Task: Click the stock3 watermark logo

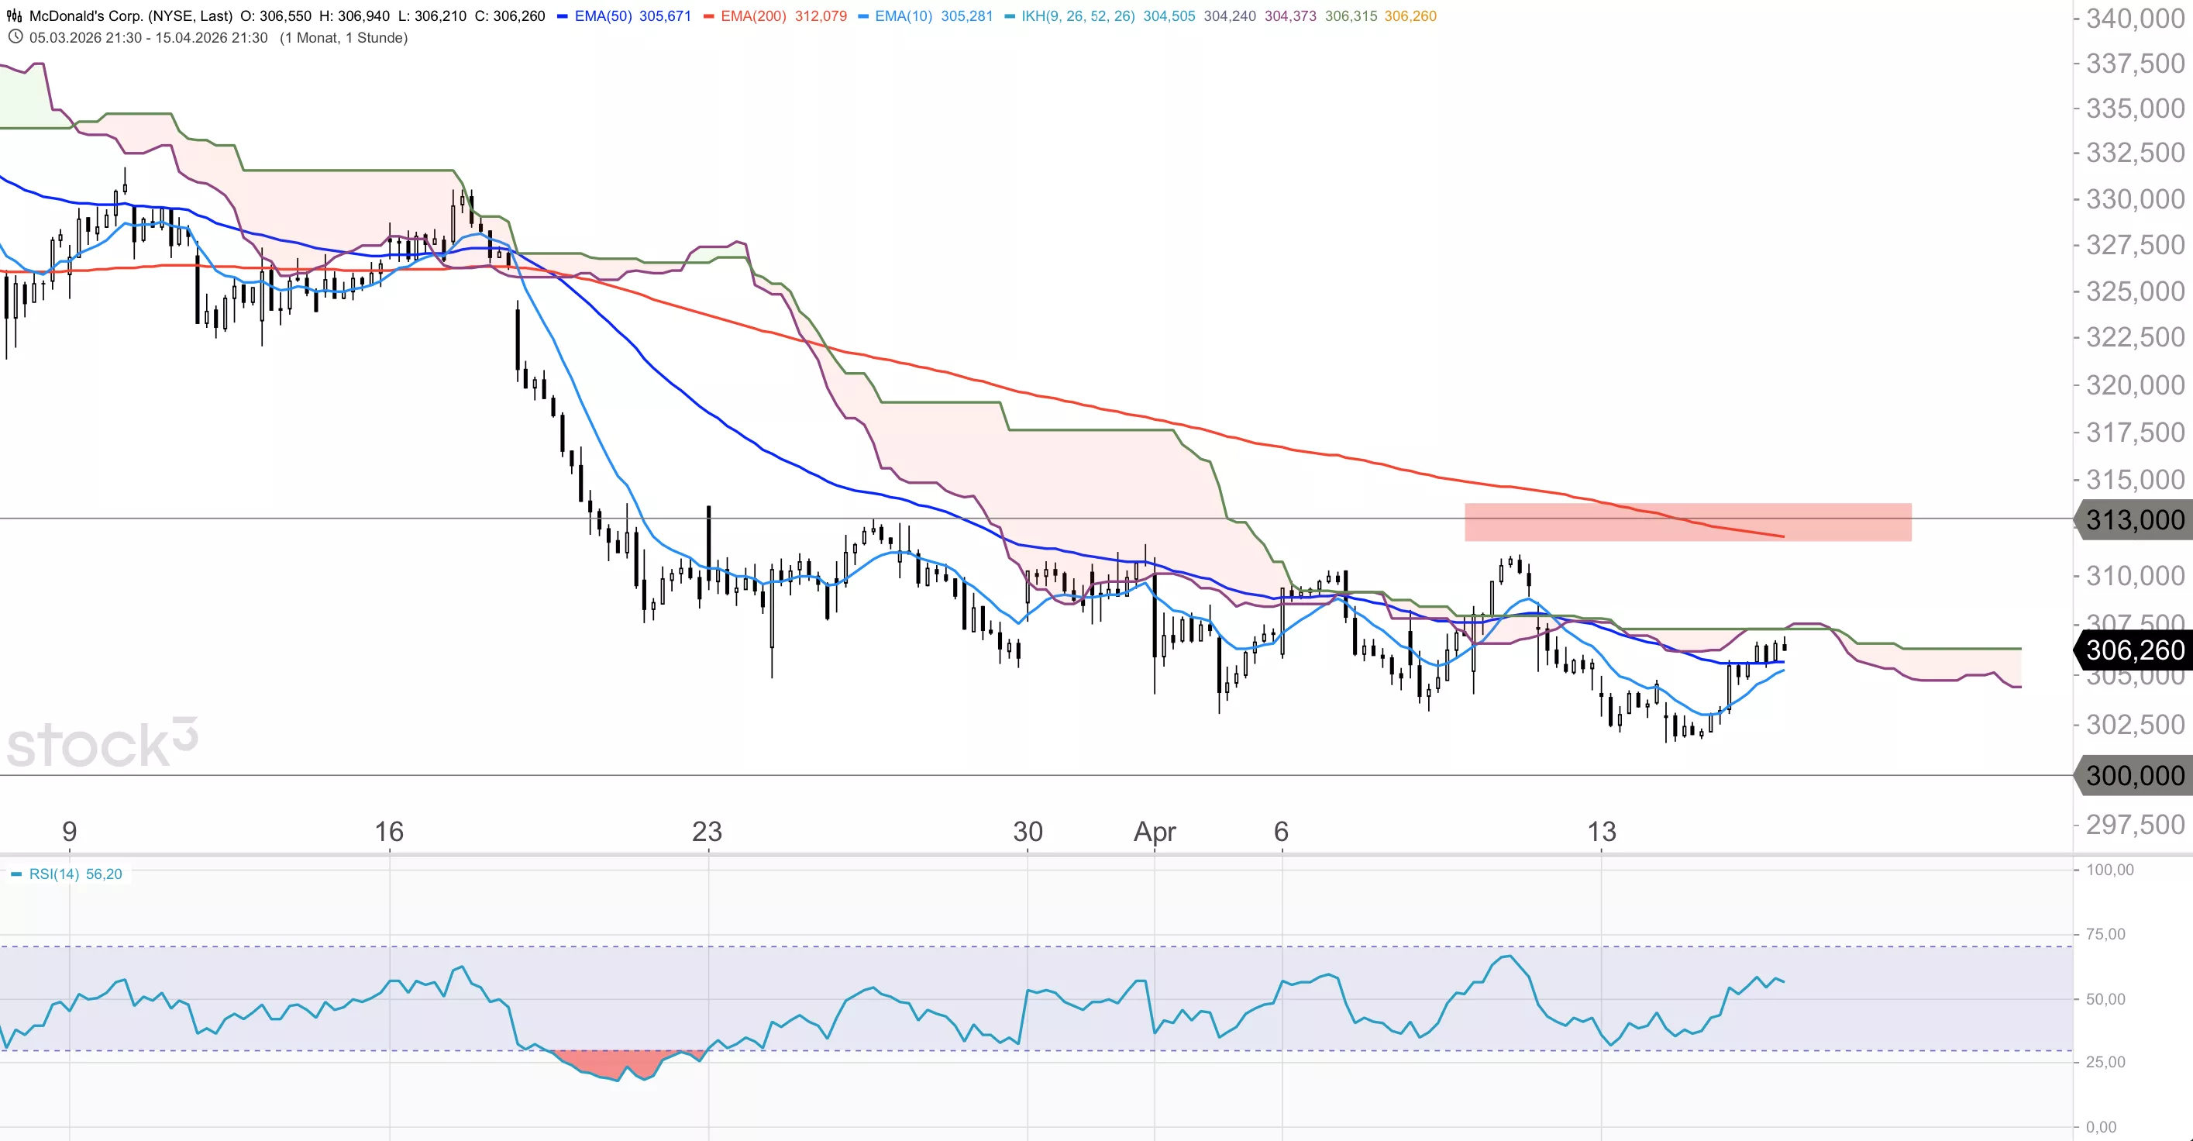Action: click(102, 743)
